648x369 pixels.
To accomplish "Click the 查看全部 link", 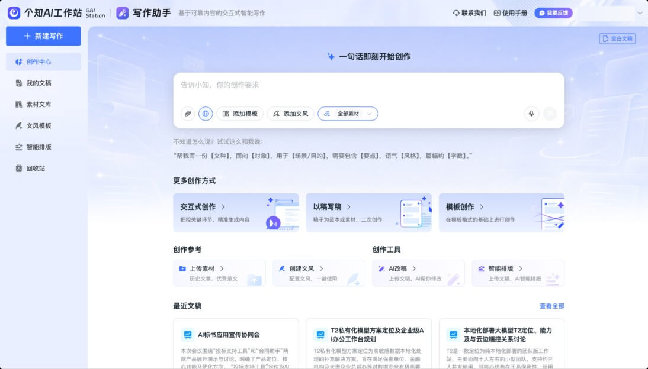I will click(551, 306).
